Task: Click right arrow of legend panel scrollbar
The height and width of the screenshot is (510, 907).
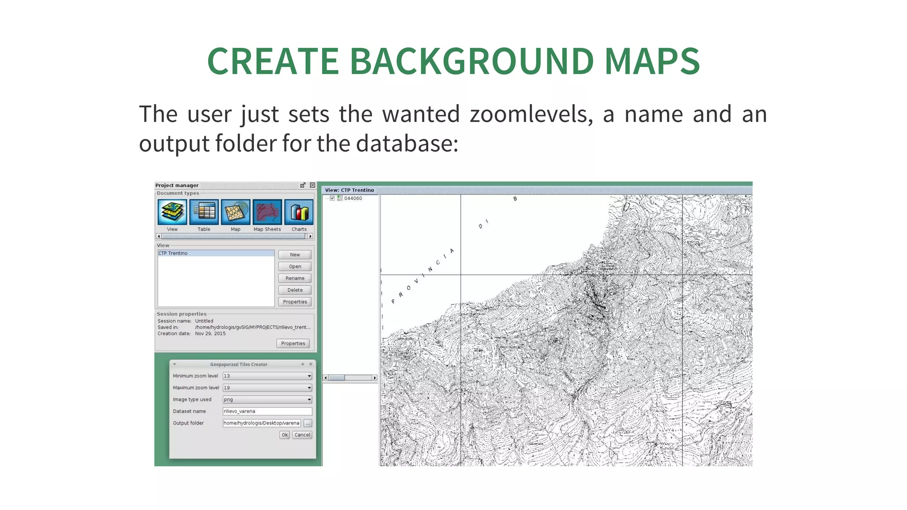Action: [375, 378]
